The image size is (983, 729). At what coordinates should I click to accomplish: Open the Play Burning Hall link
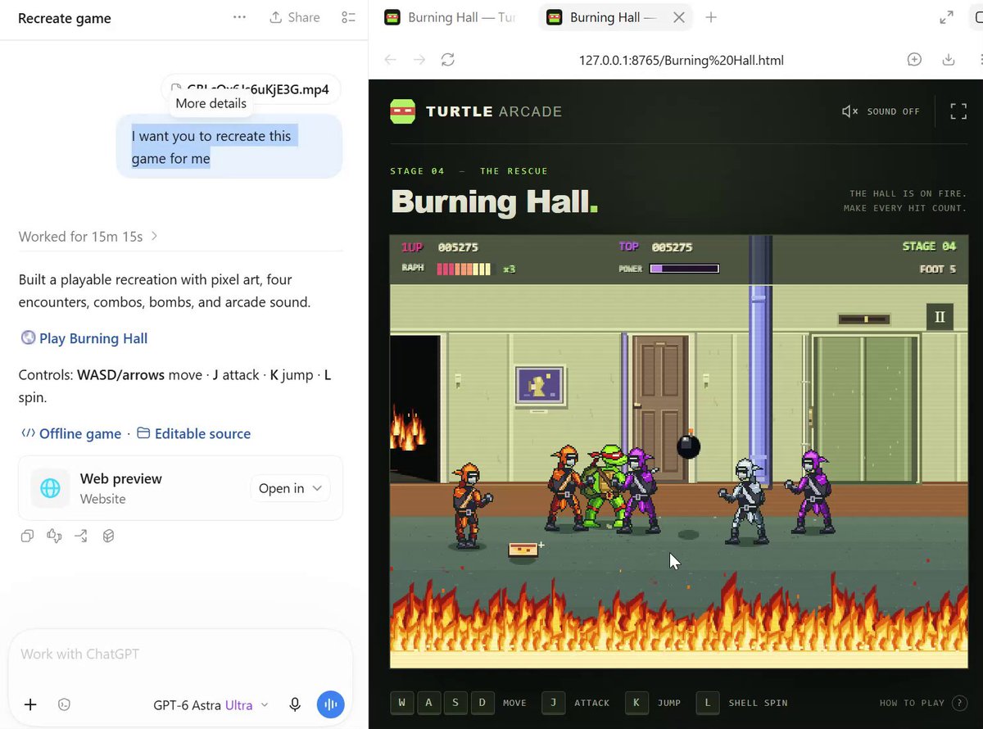[84, 338]
